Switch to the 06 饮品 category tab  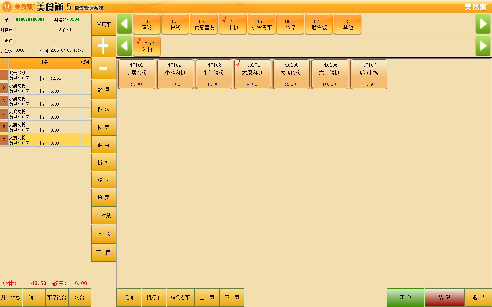[290, 25]
